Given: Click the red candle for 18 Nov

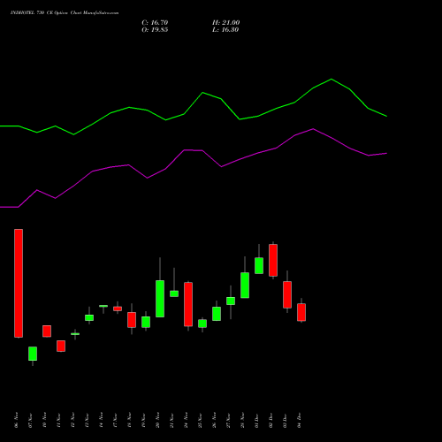Looking at the screenshot, I should pyautogui.click(x=132, y=320).
